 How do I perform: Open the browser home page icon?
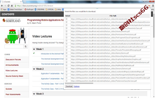click(x=12, y=6)
